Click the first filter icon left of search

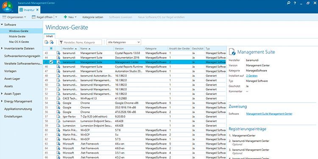click(x=47, y=42)
